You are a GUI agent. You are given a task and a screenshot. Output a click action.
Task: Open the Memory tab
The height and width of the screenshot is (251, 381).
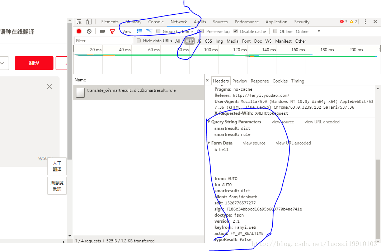[133, 22]
